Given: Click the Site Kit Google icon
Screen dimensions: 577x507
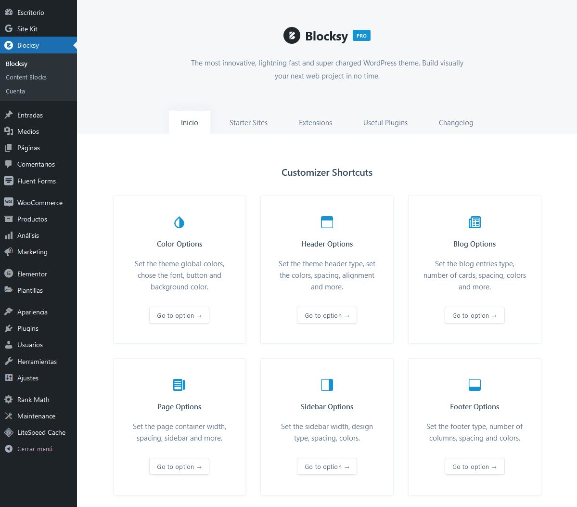Looking at the screenshot, I should coord(9,29).
